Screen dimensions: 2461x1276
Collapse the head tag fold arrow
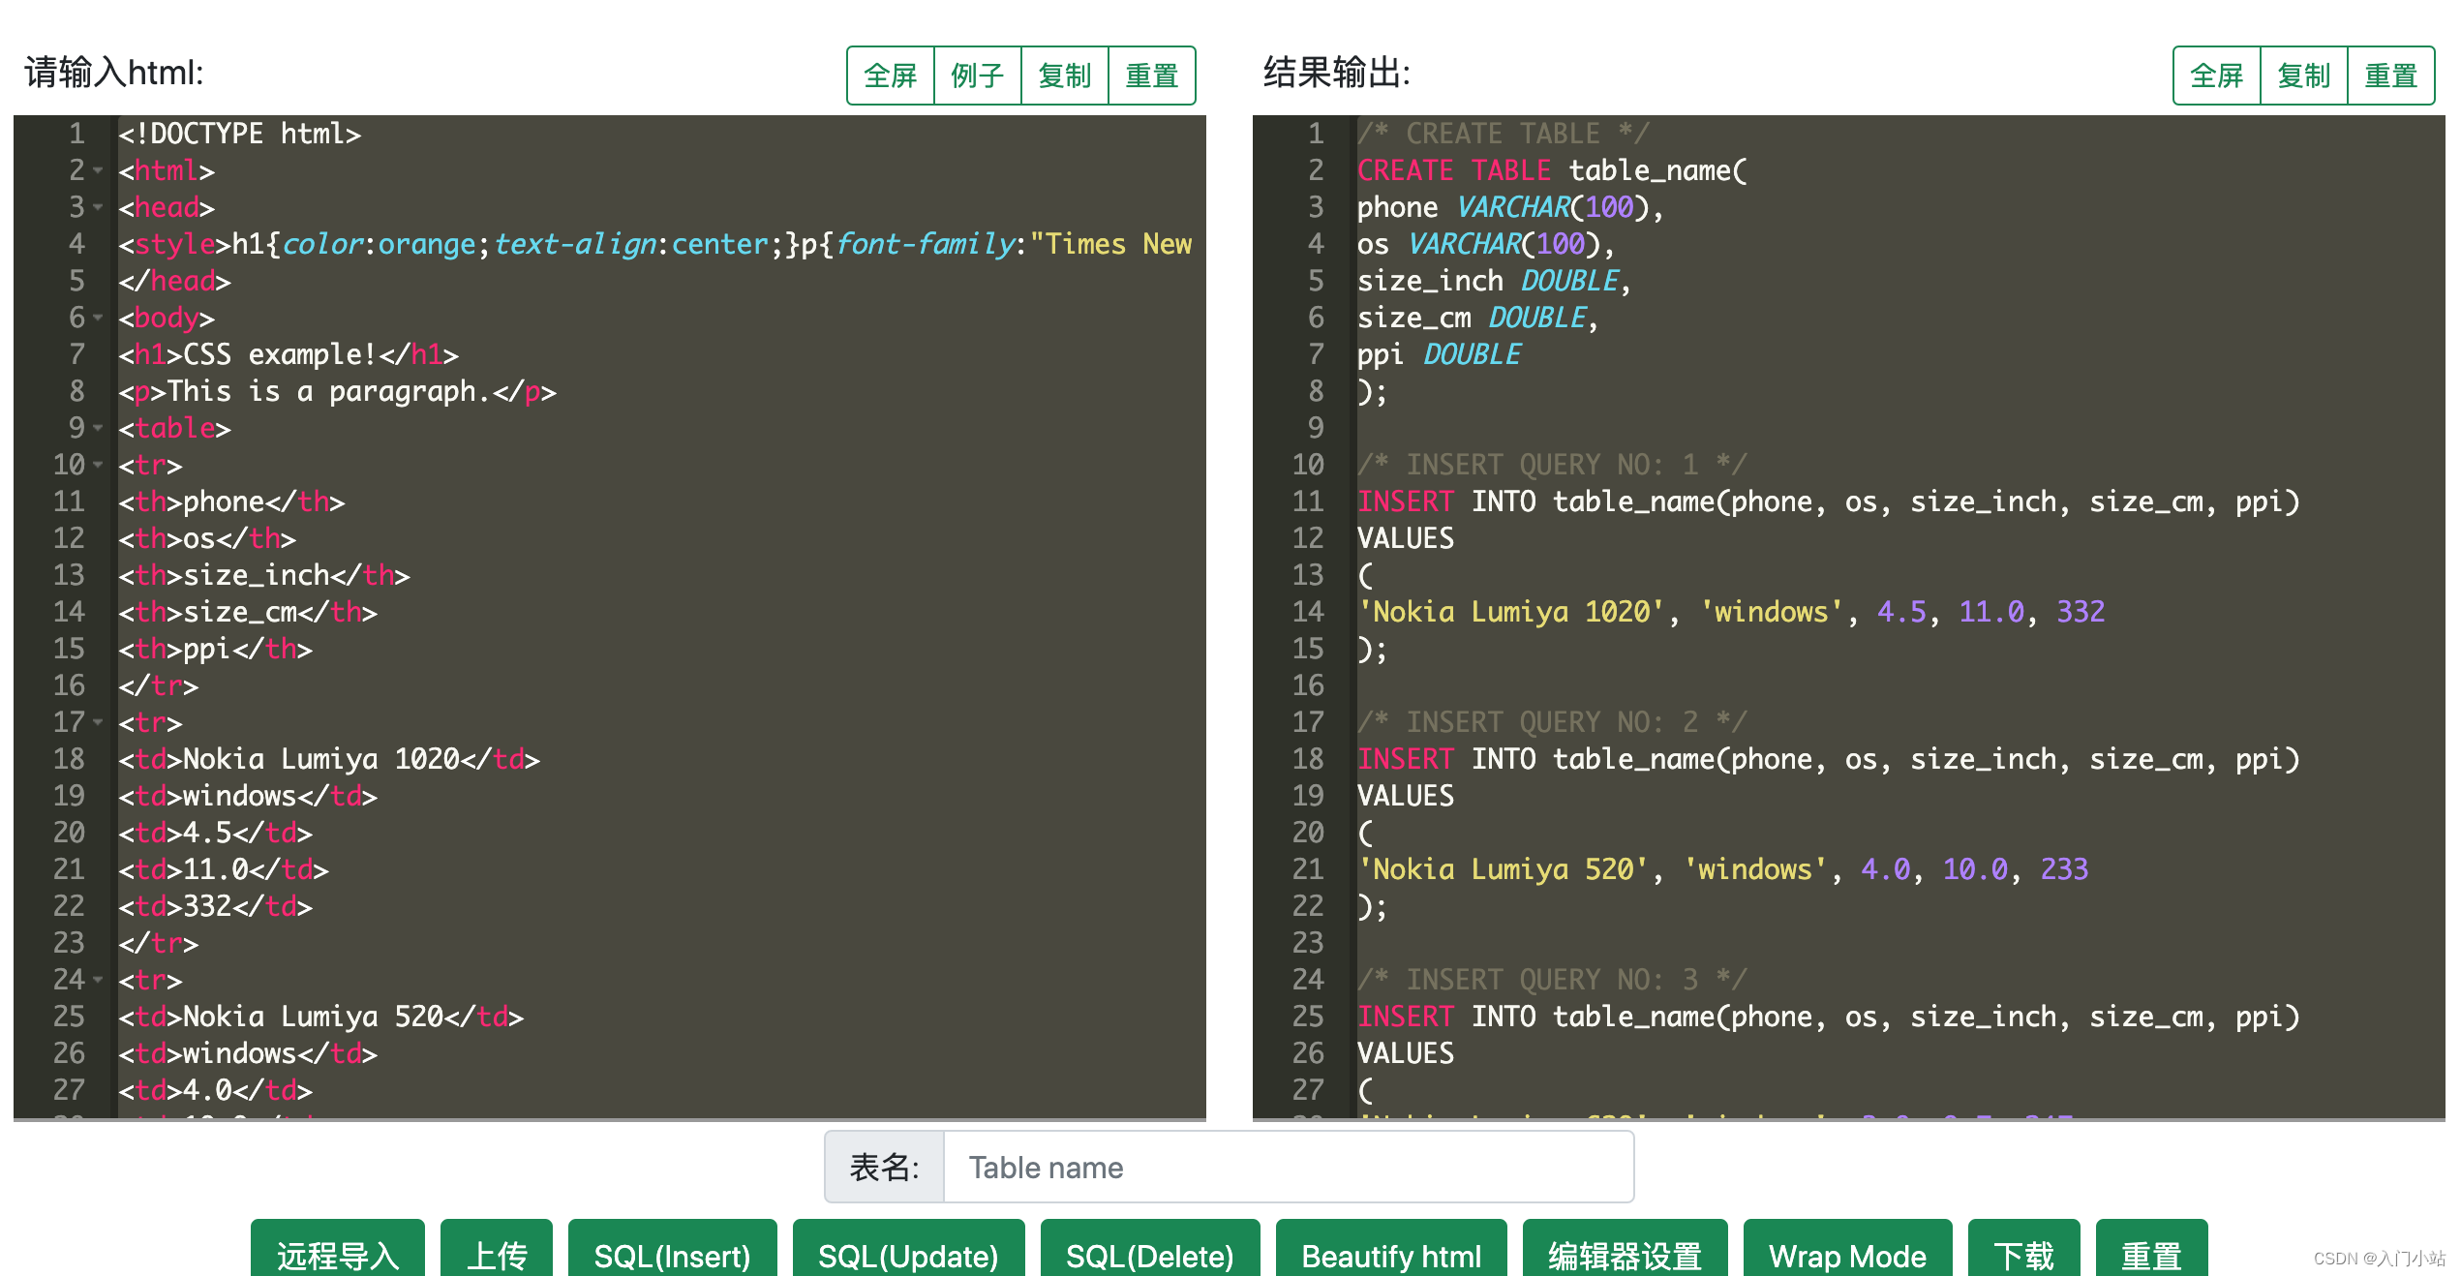98,207
